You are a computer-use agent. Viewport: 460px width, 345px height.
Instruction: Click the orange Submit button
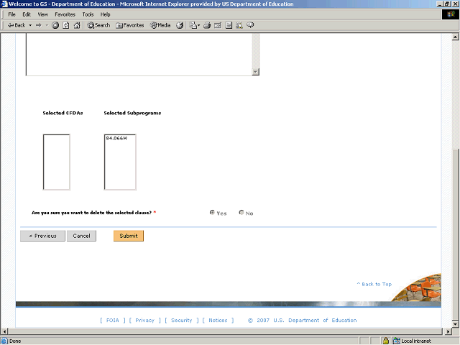tap(129, 236)
